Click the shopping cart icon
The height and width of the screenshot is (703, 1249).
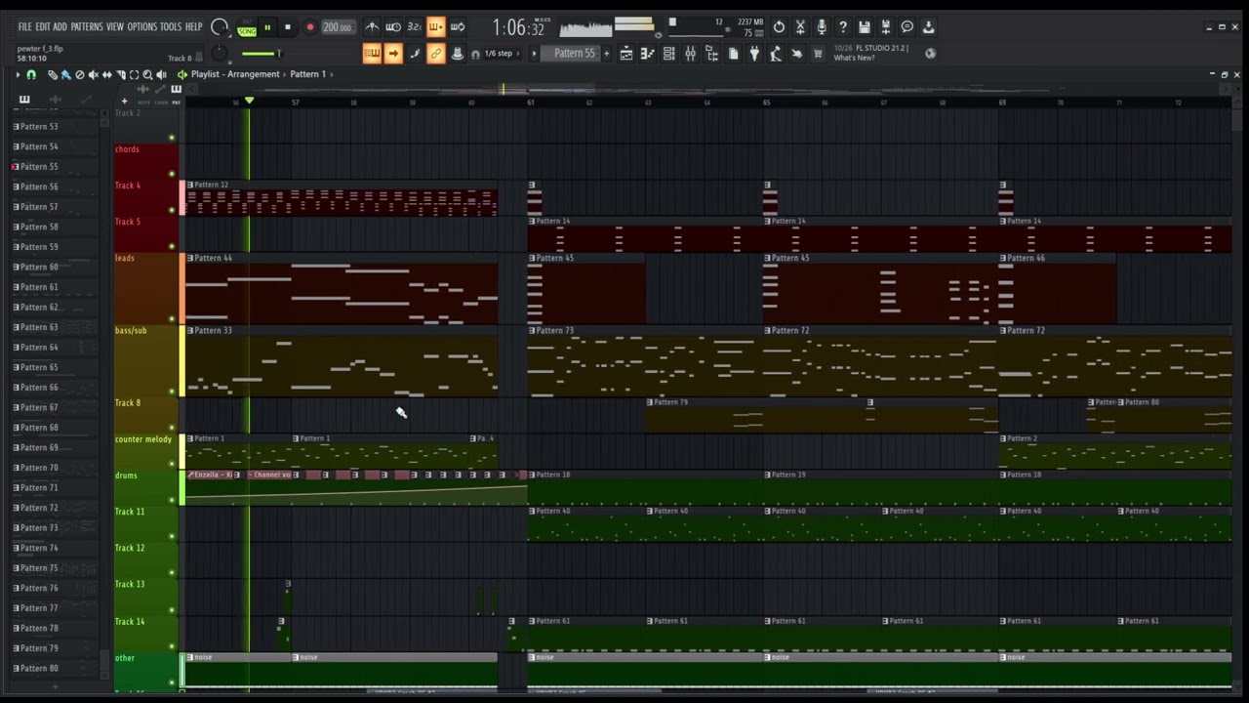point(818,54)
